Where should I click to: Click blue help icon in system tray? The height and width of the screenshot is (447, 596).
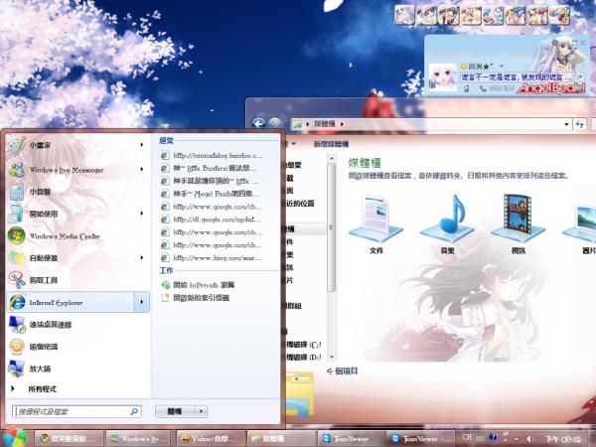pos(493,437)
